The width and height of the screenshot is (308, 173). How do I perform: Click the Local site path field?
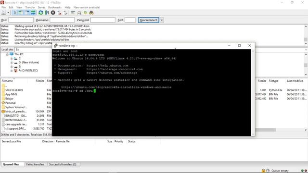click(x=33, y=49)
